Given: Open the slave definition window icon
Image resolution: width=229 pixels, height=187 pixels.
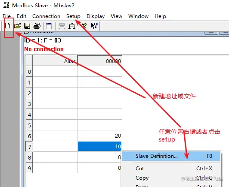Looking at the screenshot, I should [49, 26].
